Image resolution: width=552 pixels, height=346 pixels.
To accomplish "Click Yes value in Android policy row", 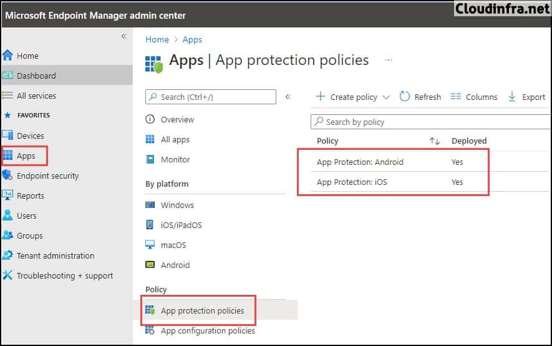I will pos(457,162).
